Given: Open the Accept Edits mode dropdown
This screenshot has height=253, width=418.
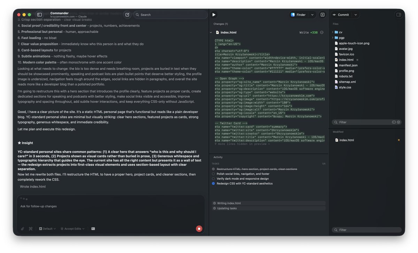Looking at the screenshot, I should point(72,229).
